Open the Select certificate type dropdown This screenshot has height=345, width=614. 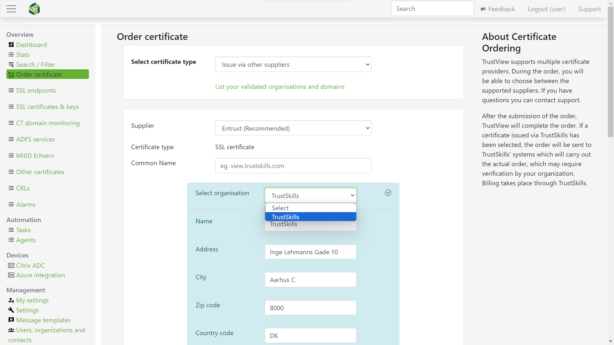(x=293, y=65)
